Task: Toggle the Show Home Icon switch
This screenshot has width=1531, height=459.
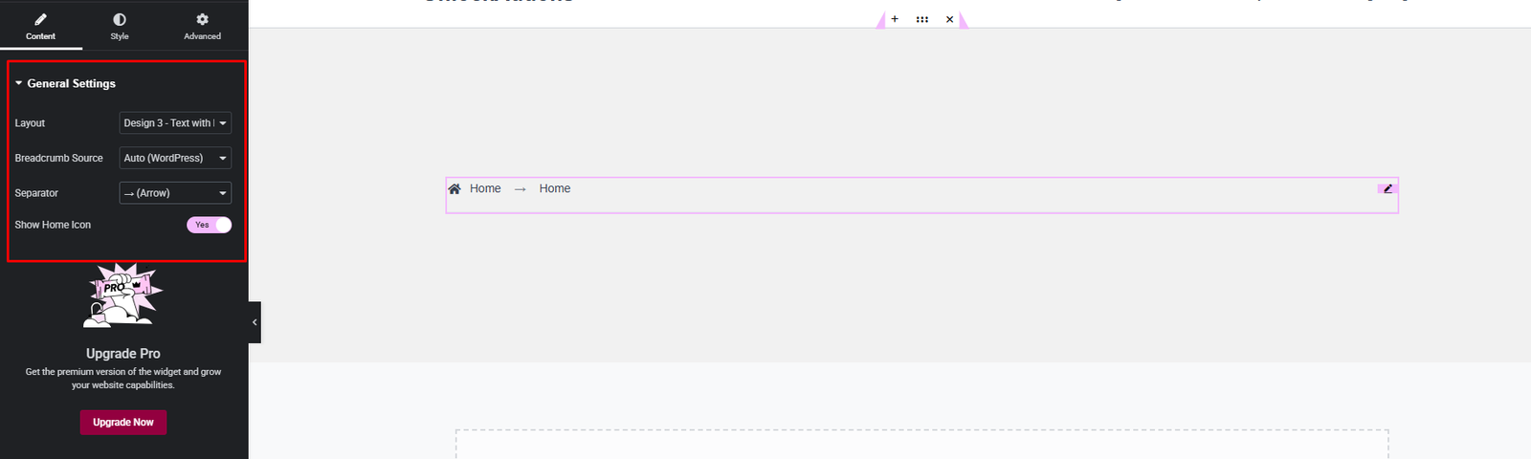Action: pos(209,225)
